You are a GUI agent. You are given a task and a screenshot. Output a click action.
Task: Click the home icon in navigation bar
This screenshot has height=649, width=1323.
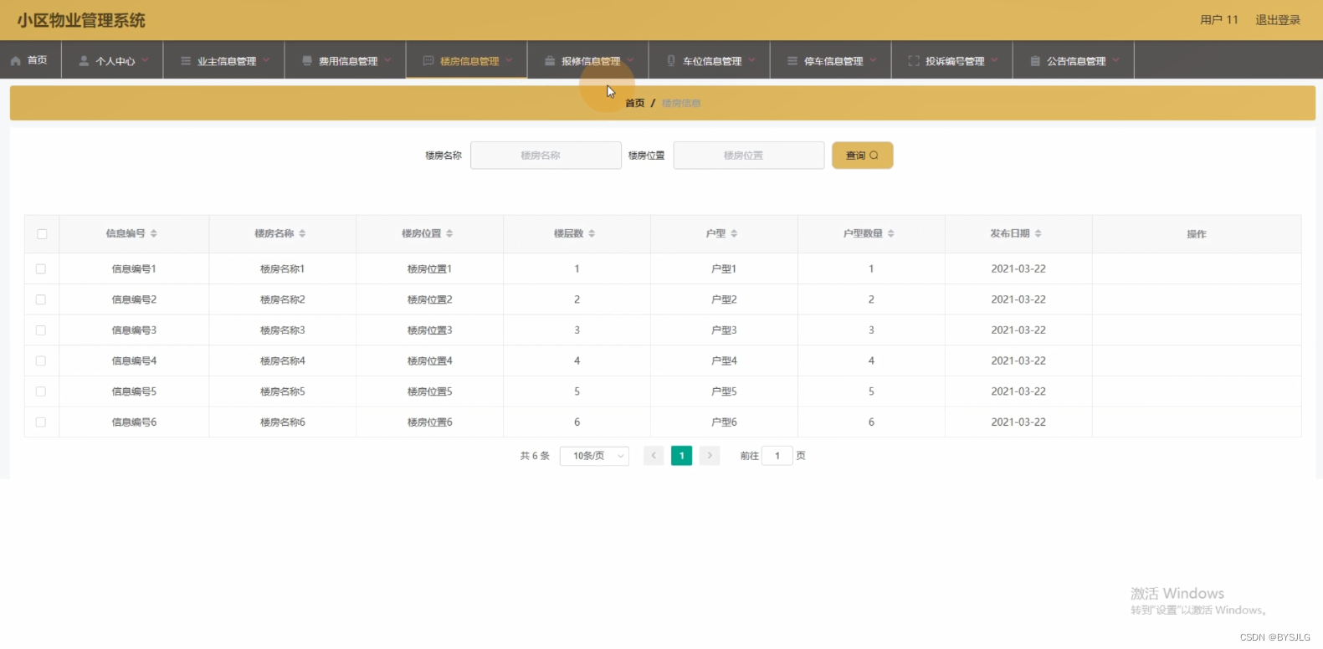click(x=16, y=61)
